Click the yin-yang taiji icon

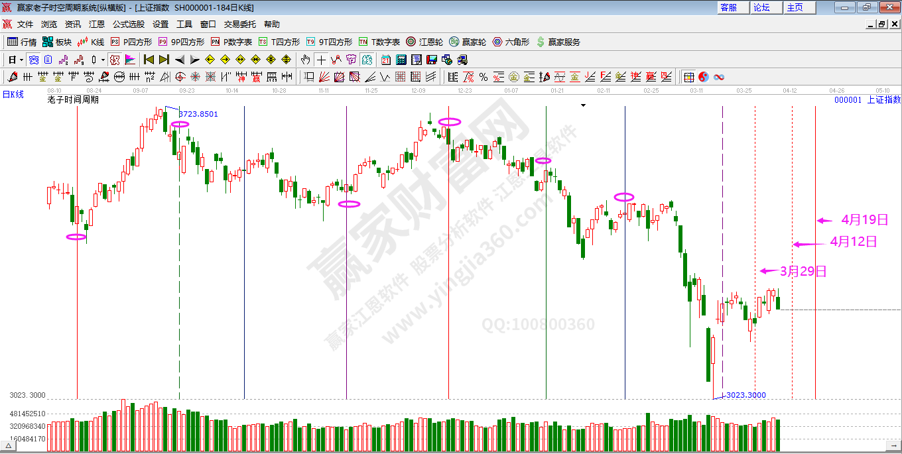(704, 77)
